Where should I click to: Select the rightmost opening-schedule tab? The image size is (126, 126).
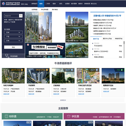(x=118, y=38)
